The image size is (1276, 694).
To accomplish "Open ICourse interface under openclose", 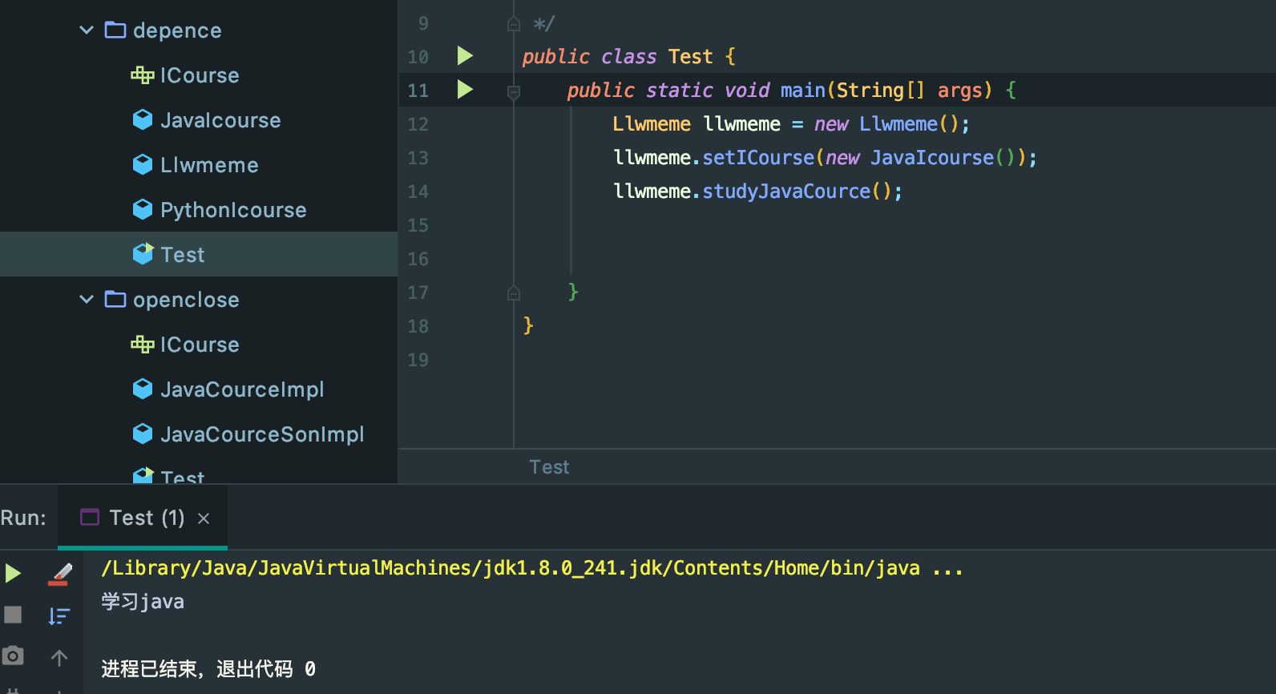I will (200, 345).
